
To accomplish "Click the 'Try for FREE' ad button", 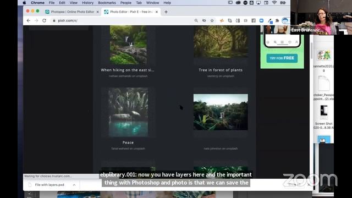I will point(282,58).
